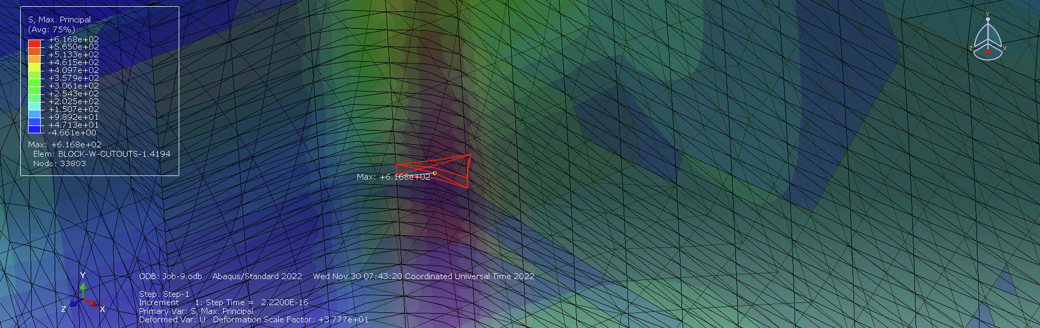Click the legend title 'S, Max. Principal'
1040x328 pixels.
click(59, 20)
